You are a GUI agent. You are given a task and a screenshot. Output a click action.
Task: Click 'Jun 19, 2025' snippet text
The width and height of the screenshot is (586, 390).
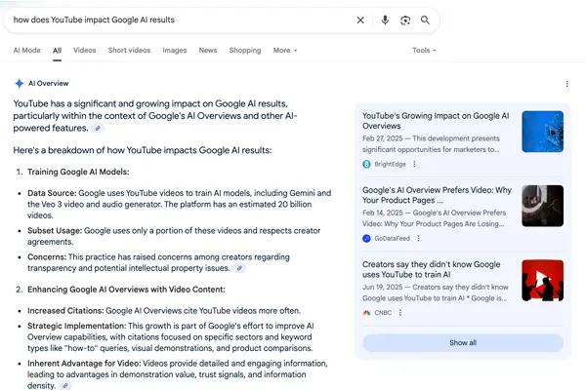click(382, 287)
